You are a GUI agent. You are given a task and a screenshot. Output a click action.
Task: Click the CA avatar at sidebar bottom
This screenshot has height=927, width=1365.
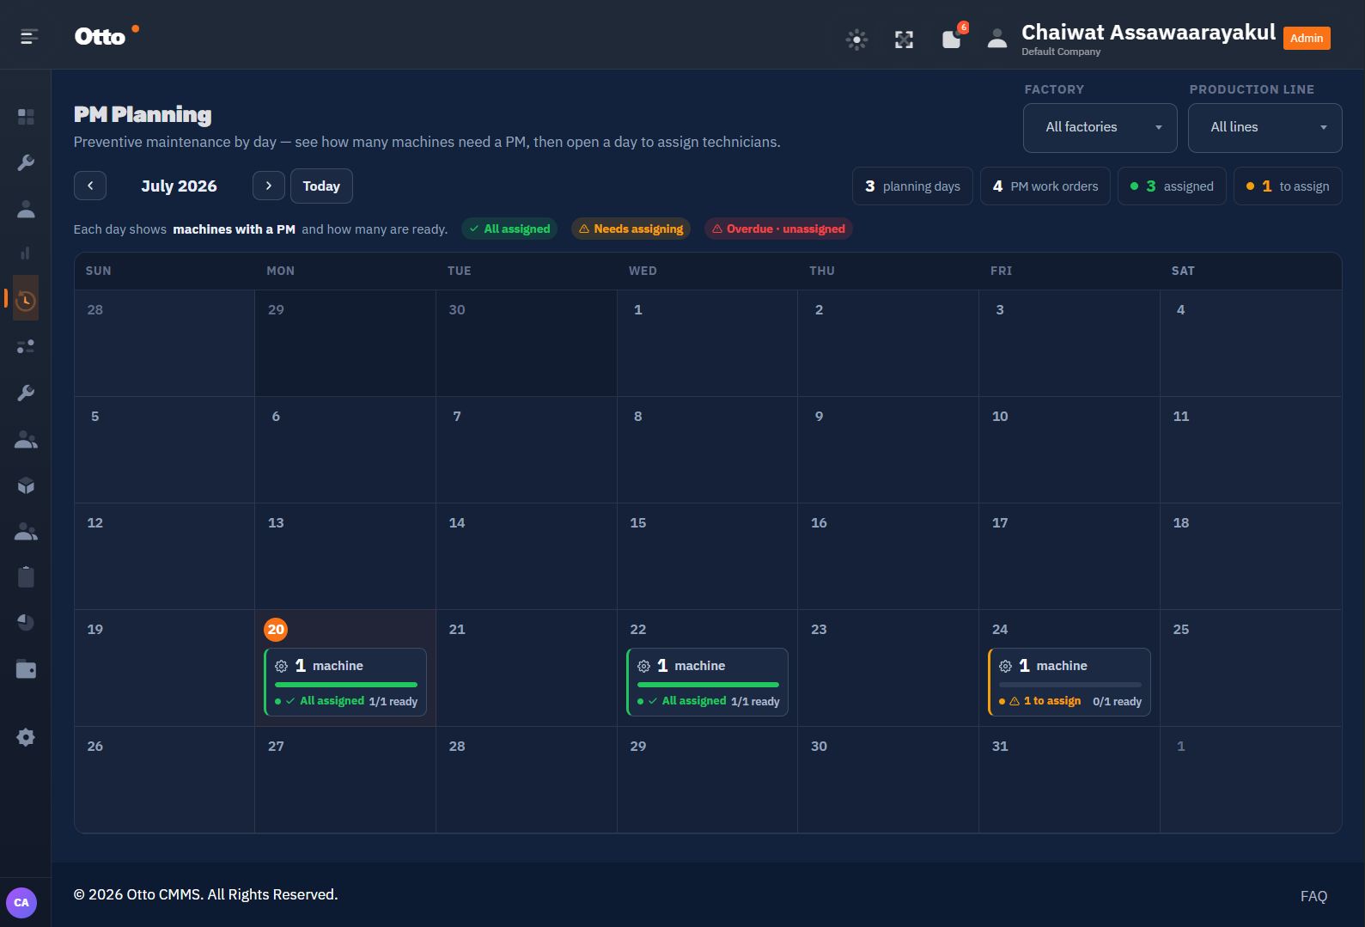[21, 903]
